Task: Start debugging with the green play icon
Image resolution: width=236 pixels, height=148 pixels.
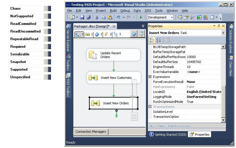Action: click(141, 18)
